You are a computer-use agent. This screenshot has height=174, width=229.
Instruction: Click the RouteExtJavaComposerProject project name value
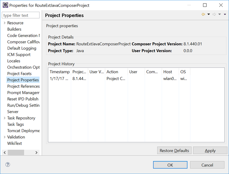point(103,44)
